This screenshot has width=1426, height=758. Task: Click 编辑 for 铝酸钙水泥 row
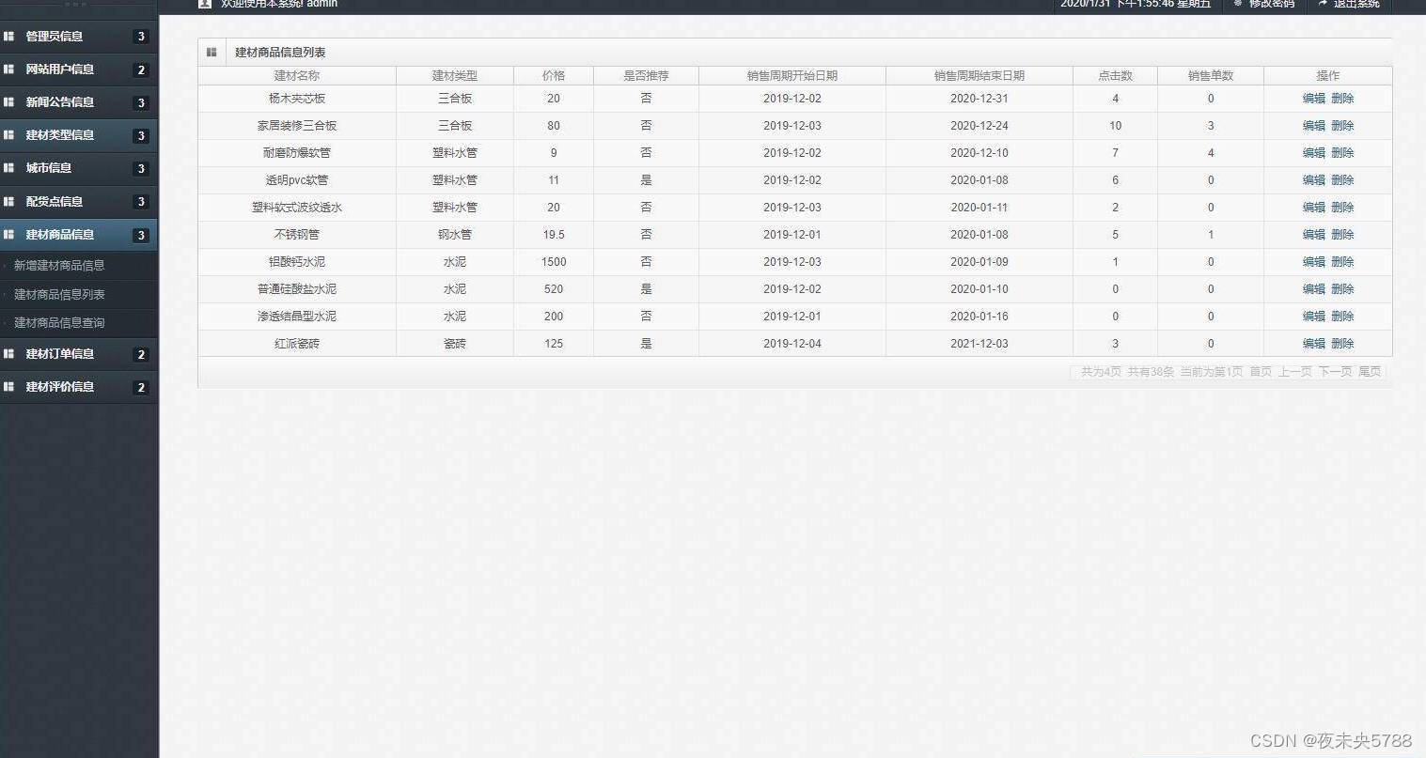point(1314,262)
